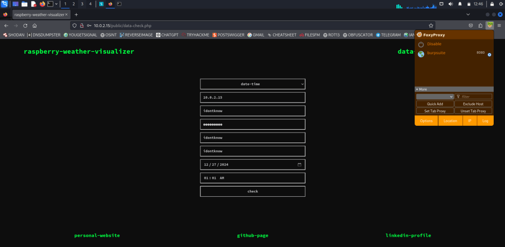This screenshot has height=247, width=505.
Task: Open the system volume speaker icon
Action: pos(451,4)
